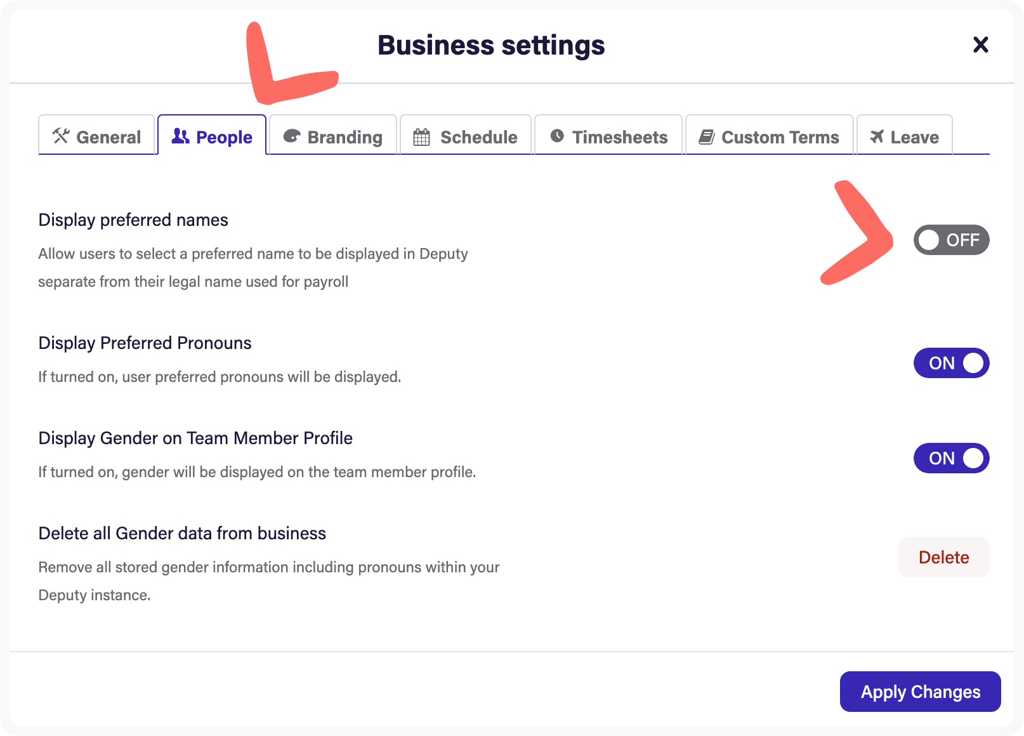Switch to the Leave tab
This screenshot has height=736, width=1024.
pos(905,136)
